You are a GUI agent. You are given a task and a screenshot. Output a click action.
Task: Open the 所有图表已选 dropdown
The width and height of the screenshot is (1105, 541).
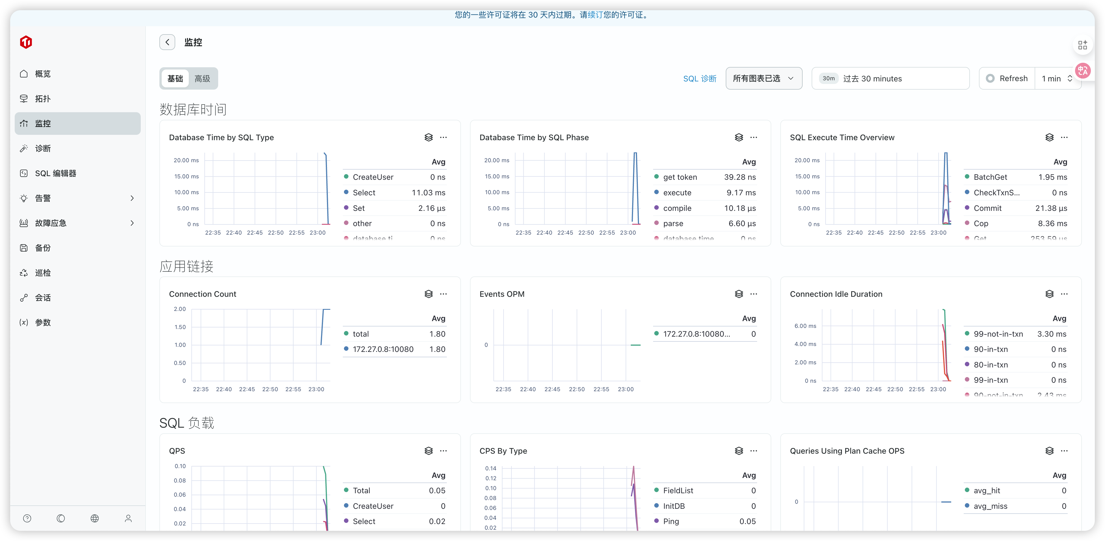(x=764, y=79)
